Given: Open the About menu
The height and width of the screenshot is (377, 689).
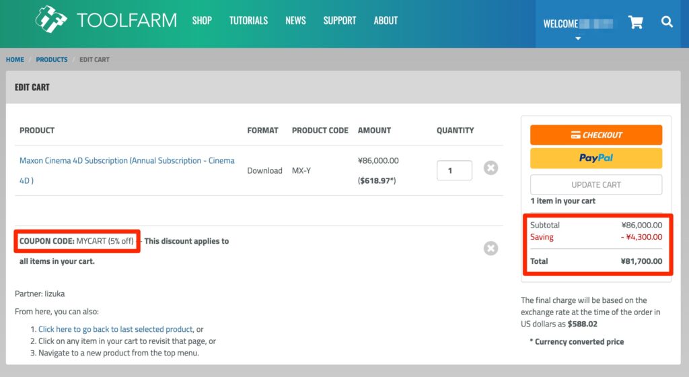Looking at the screenshot, I should [386, 21].
